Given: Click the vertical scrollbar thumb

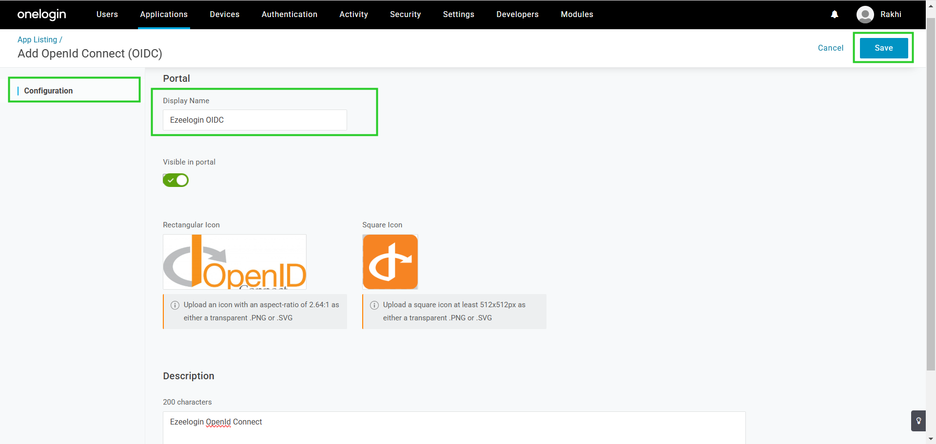Looking at the screenshot, I should pos(931,195).
